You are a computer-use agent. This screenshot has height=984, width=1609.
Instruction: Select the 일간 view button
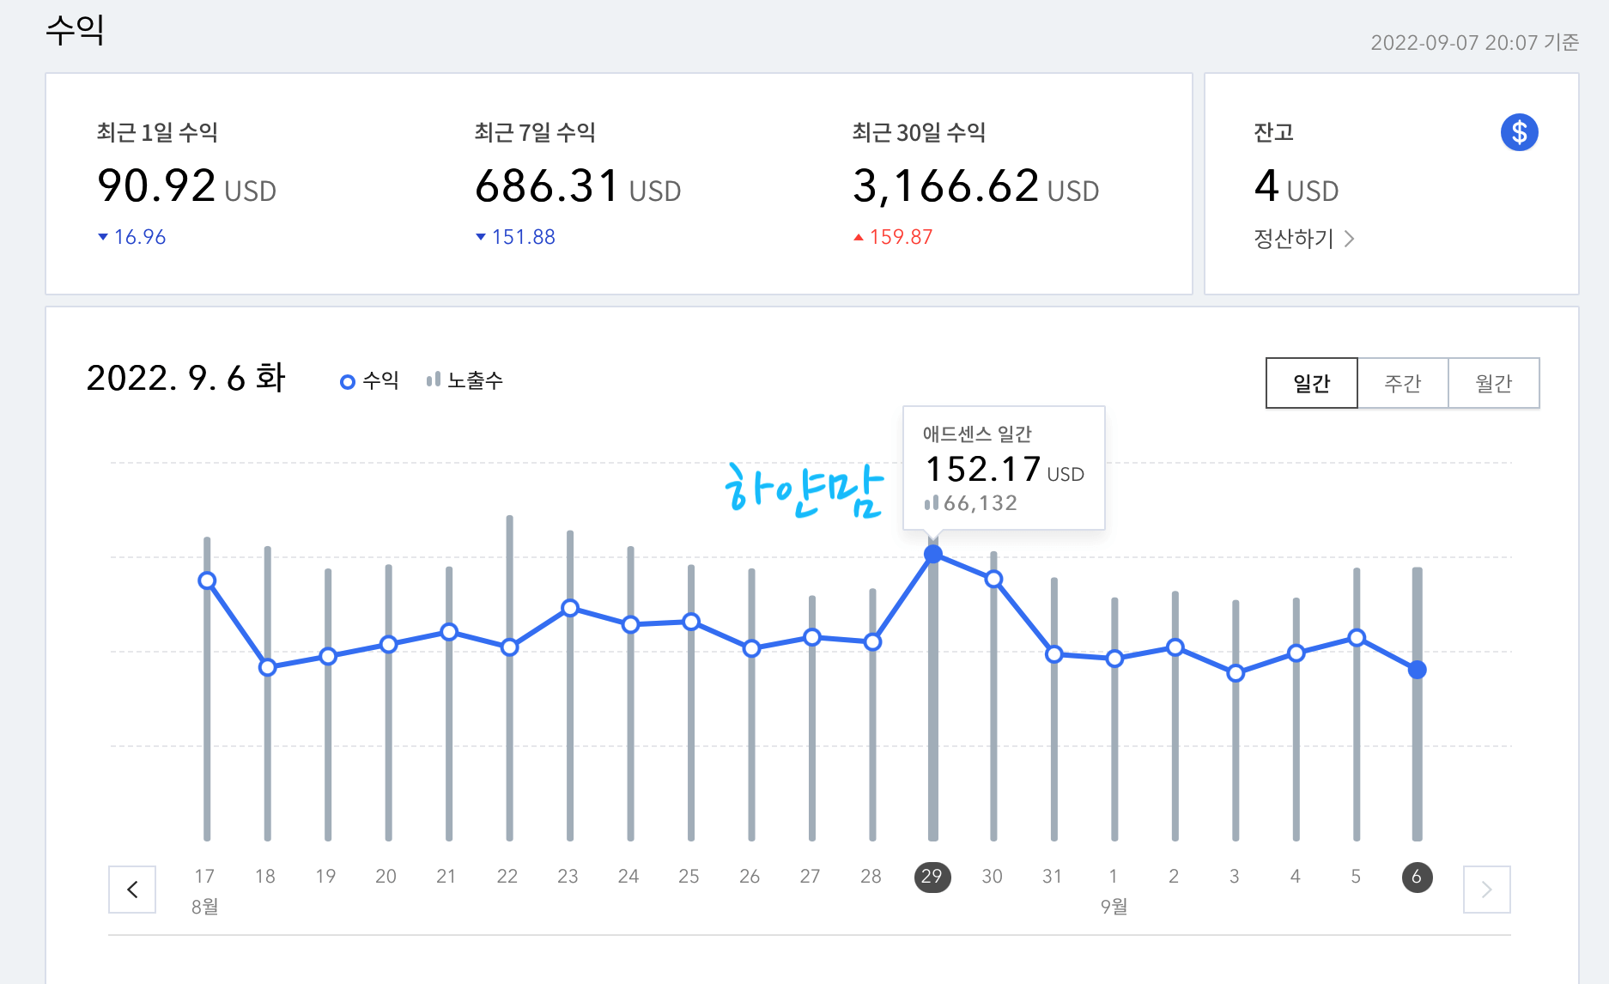point(1311,383)
